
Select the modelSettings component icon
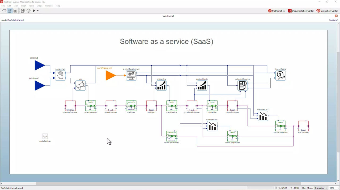point(45,136)
